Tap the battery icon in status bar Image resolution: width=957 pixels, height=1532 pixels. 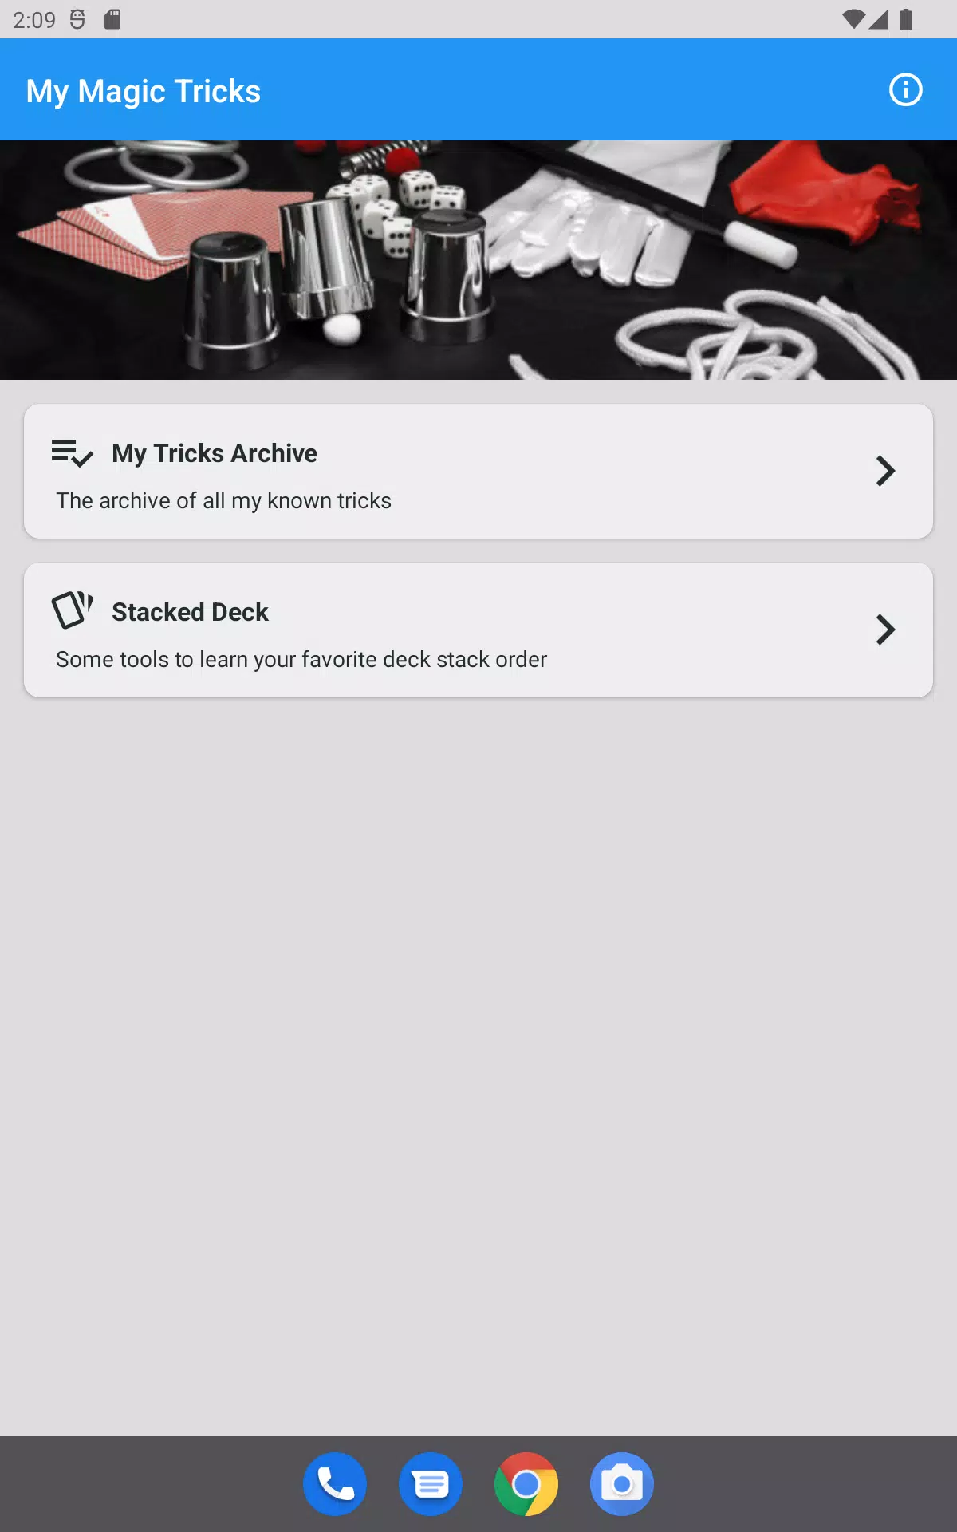click(906, 19)
